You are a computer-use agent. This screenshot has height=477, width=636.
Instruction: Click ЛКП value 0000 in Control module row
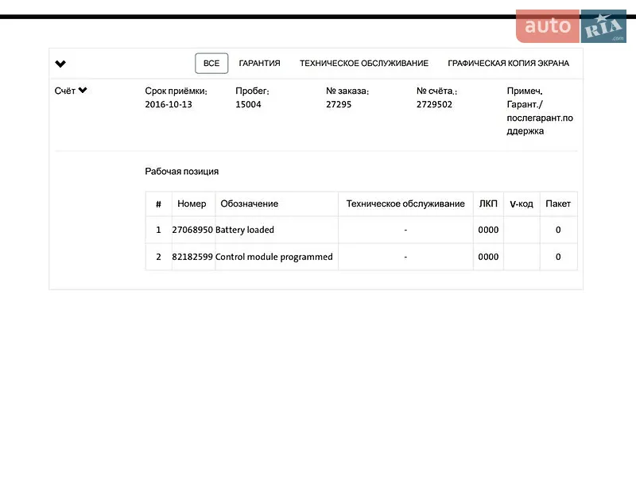[488, 257]
